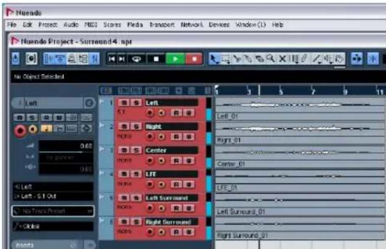Enable monitoring on the Center track
Image resolution: width=386 pixels, height=249 pixels.
(161, 161)
